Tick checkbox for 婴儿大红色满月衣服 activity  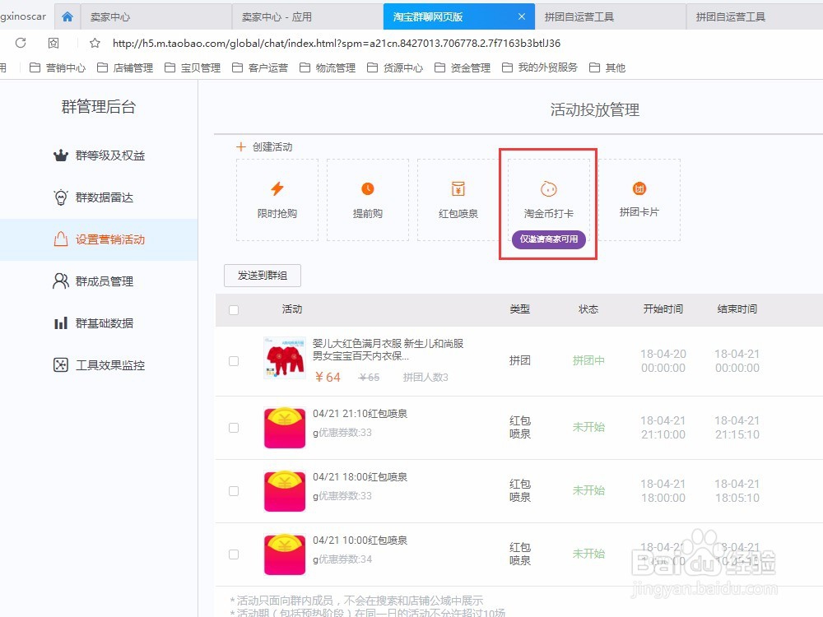pos(234,361)
